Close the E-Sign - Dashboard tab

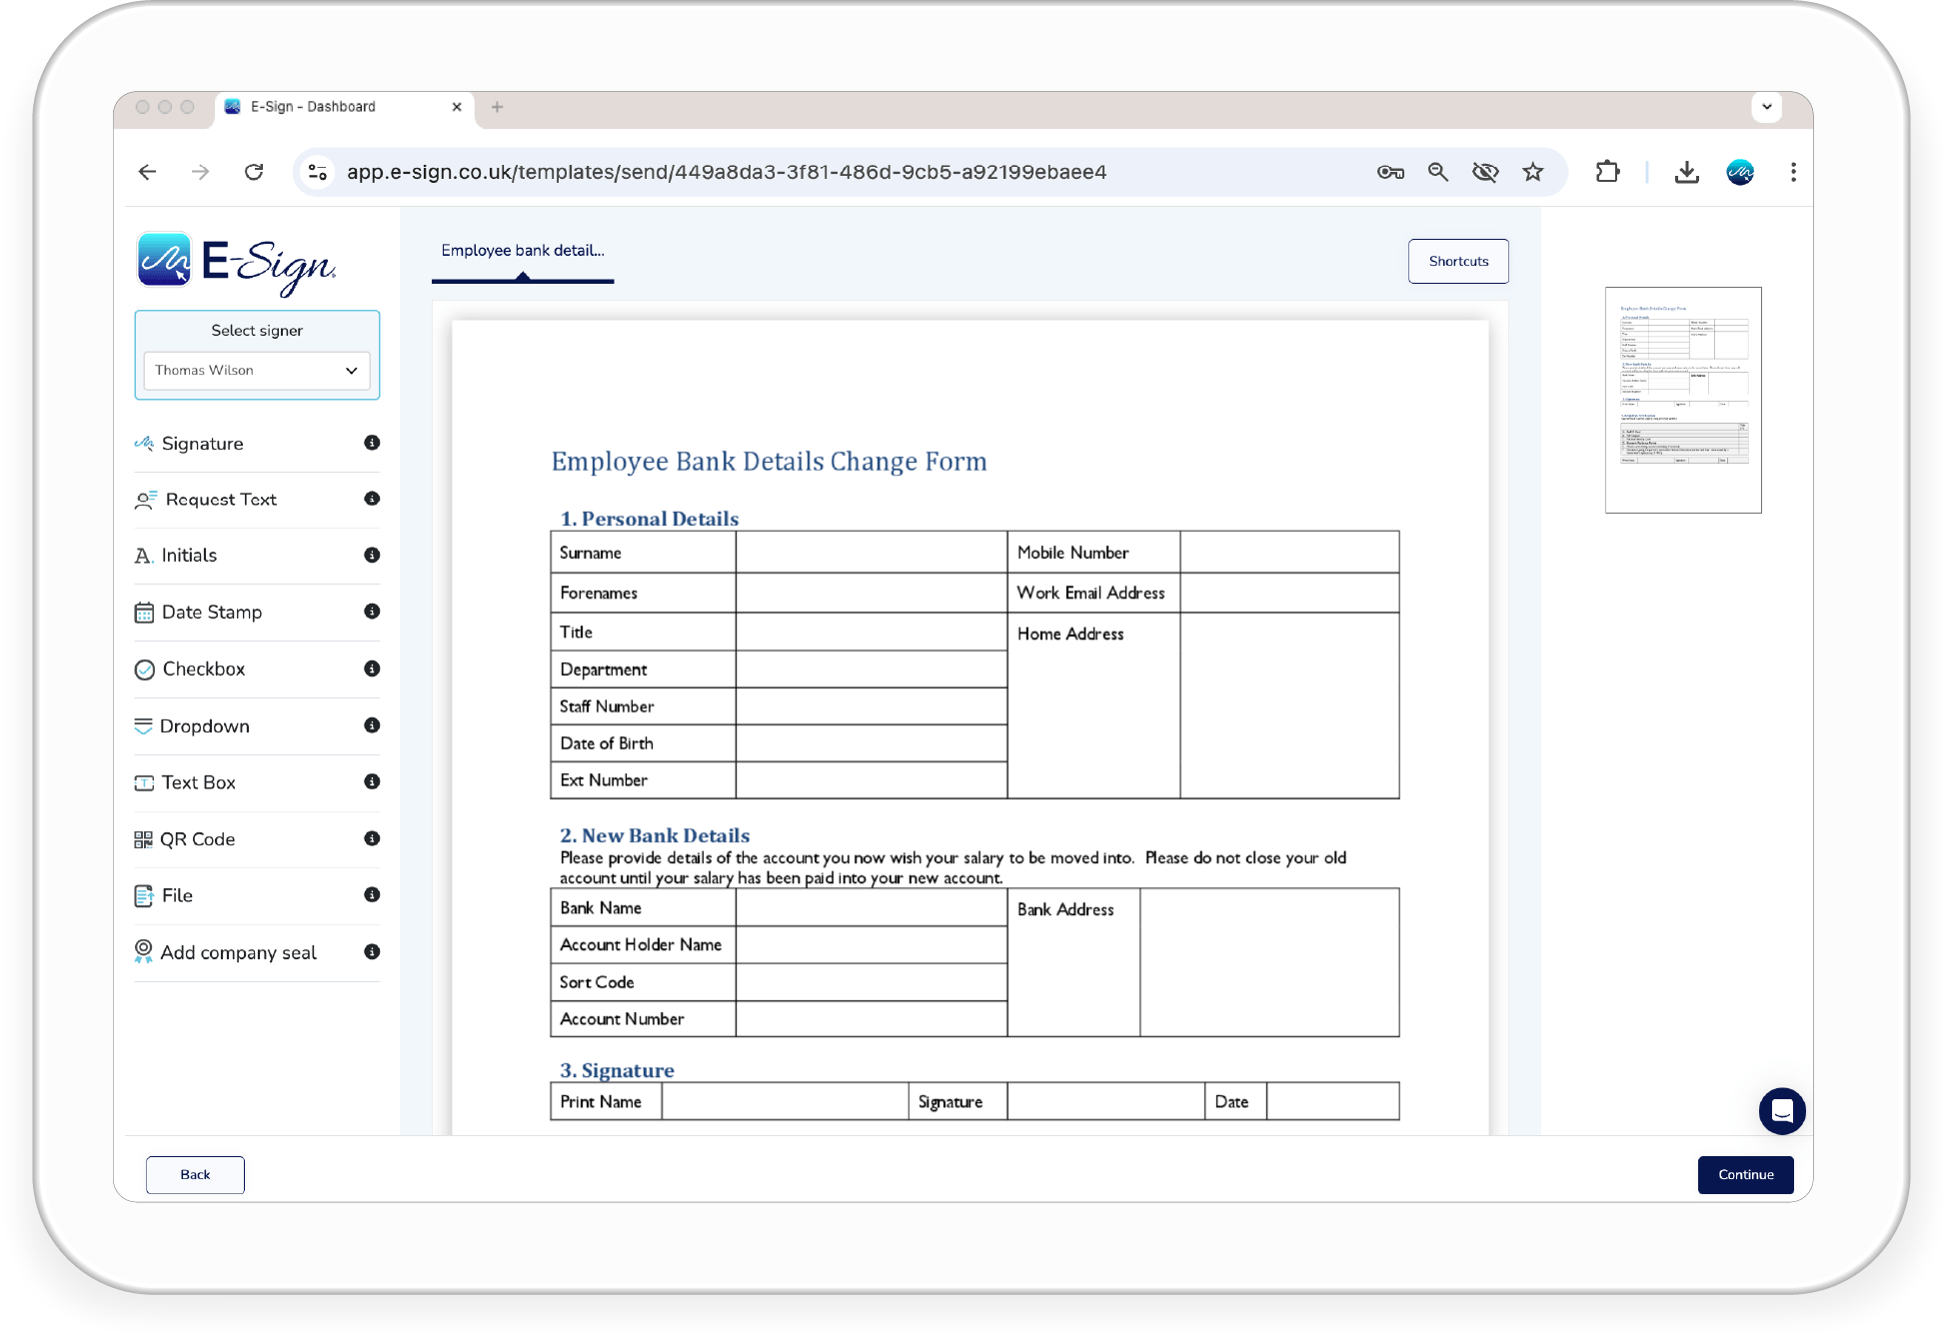[x=457, y=107]
